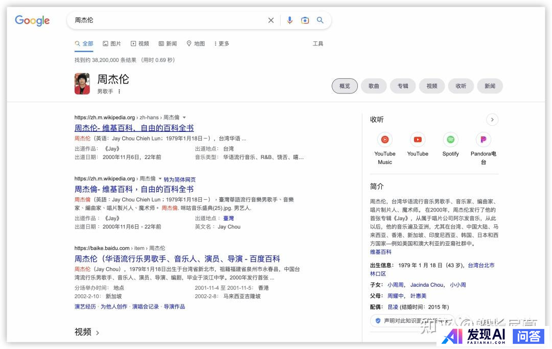Open 周杰伦 百度百科 result link
This screenshot has height=349, width=552.
(177, 259)
